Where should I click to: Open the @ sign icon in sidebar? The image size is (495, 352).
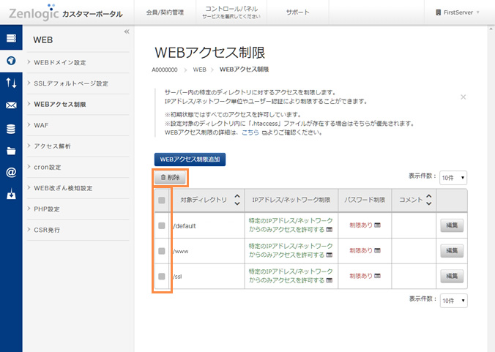pyautogui.click(x=11, y=172)
